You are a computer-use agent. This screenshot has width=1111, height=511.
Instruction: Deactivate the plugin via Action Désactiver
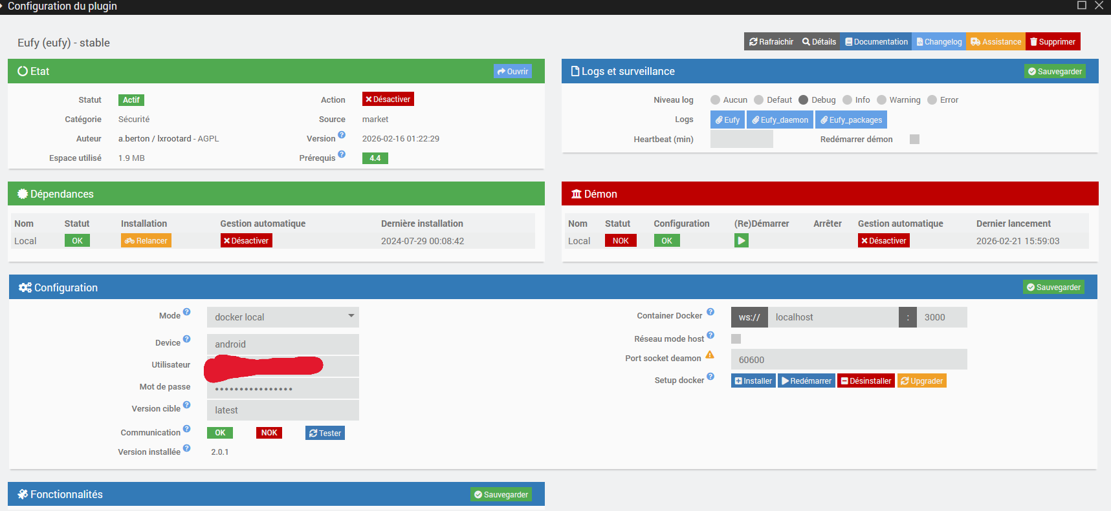pos(388,99)
